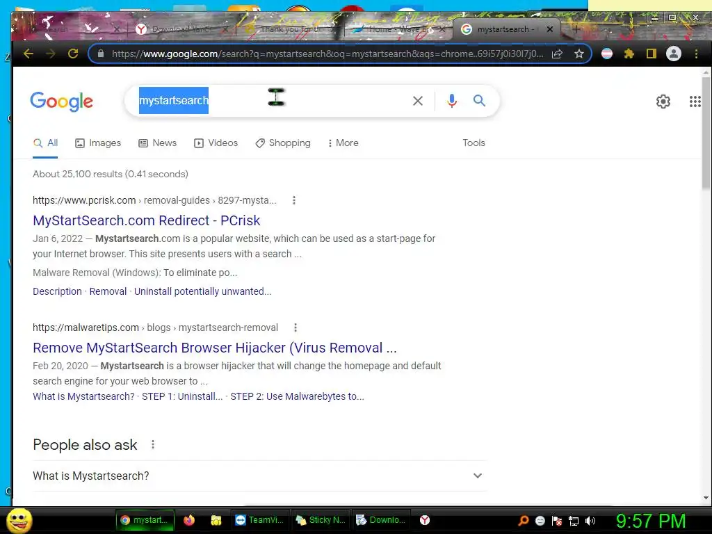
Task: Open Chrome's three-dot menu
Action: pyautogui.click(x=696, y=54)
